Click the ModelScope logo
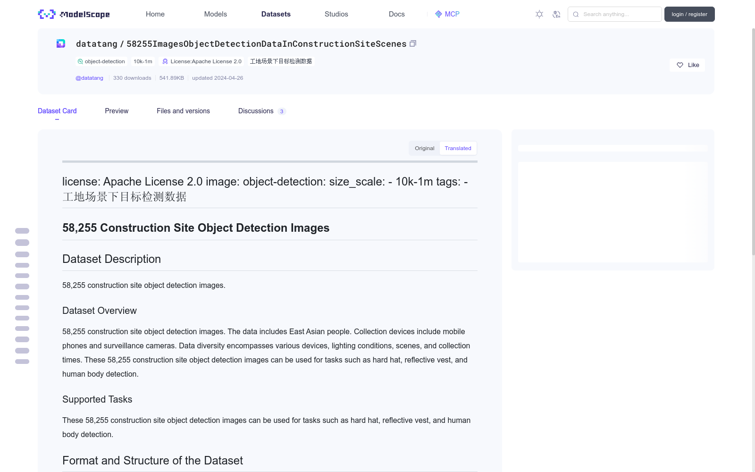755x472 pixels. pyautogui.click(x=74, y=14)
